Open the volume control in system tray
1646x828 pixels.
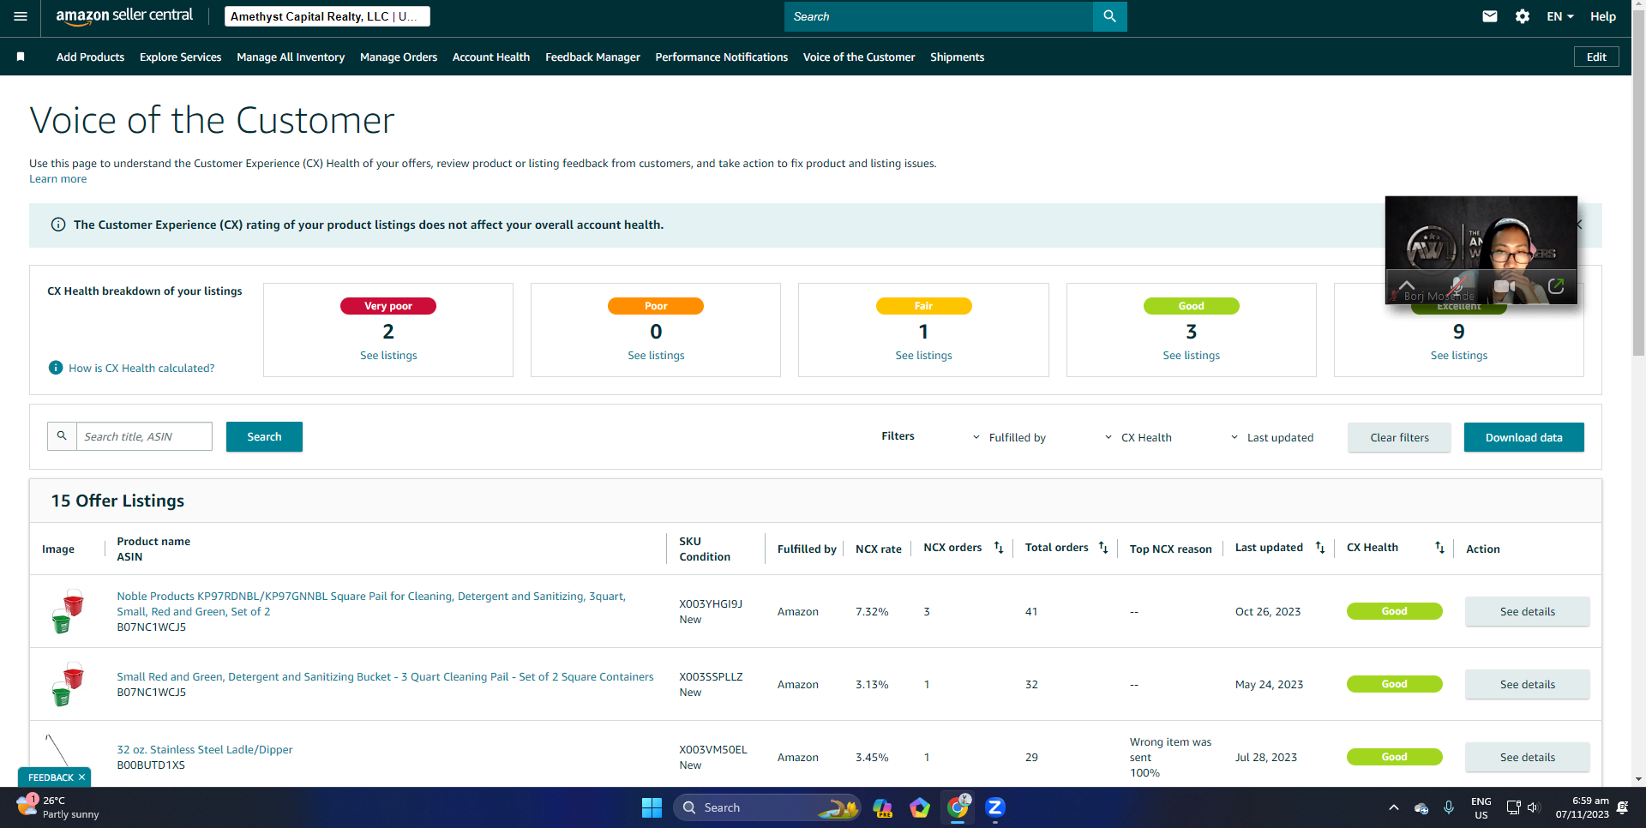click(1534, 807)
